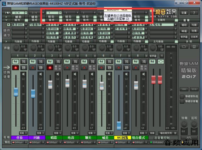Arm record on channel 3 唱歌

pos(50,68)
